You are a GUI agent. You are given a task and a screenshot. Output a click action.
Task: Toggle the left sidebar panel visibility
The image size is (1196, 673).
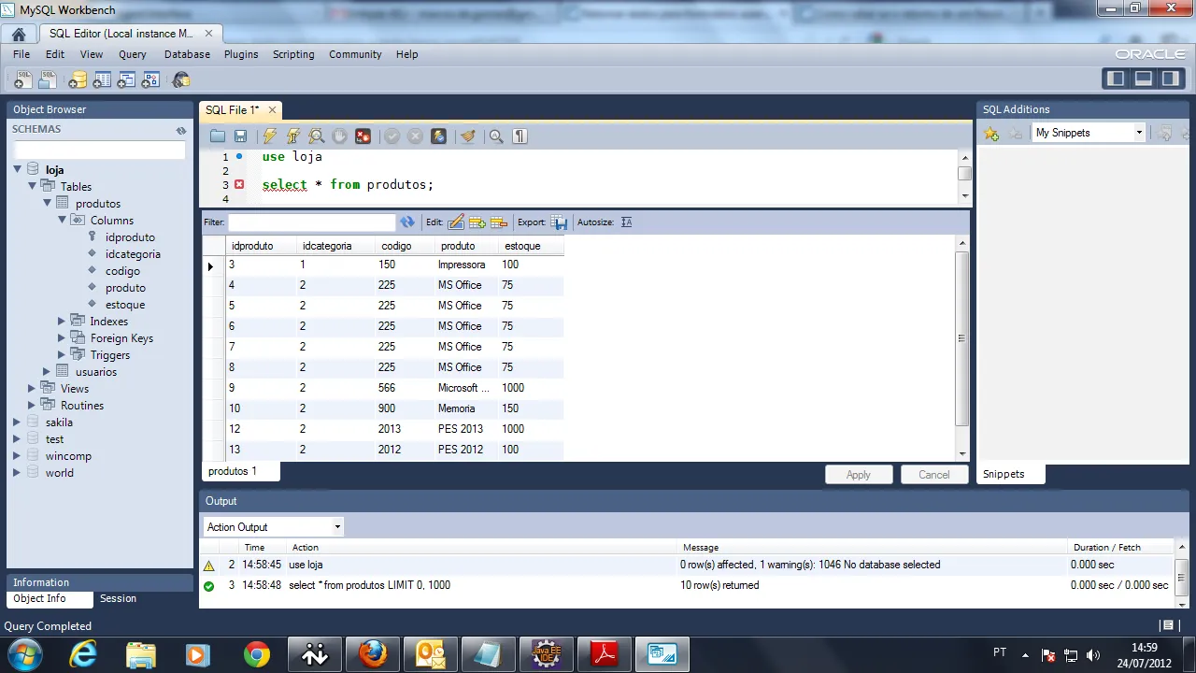click(1116, 79)
